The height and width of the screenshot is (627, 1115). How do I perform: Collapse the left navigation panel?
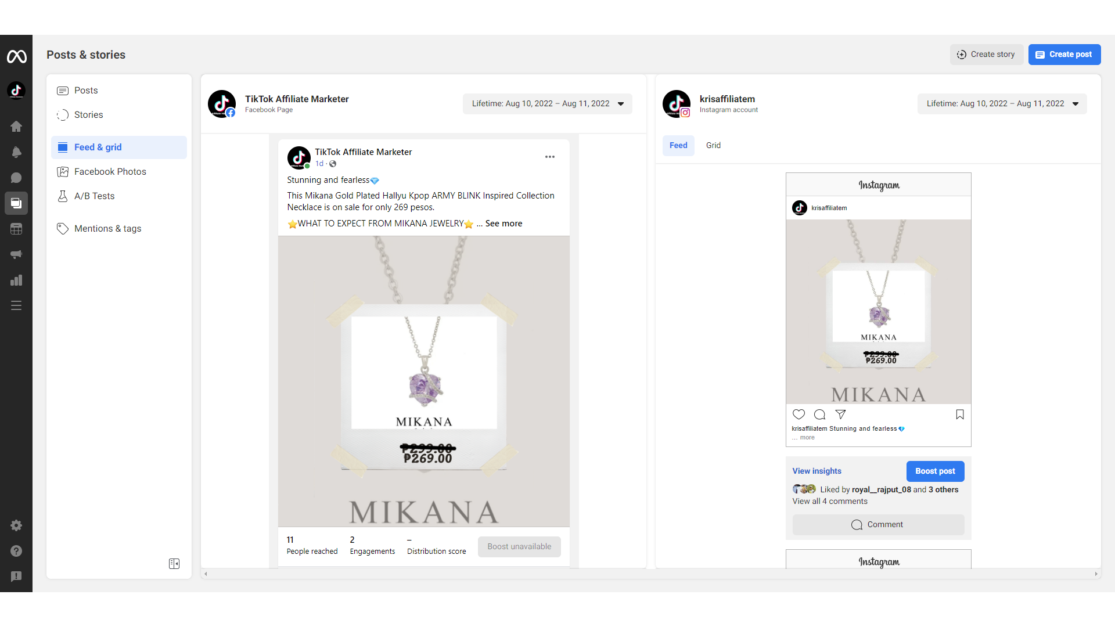[174, 564]
